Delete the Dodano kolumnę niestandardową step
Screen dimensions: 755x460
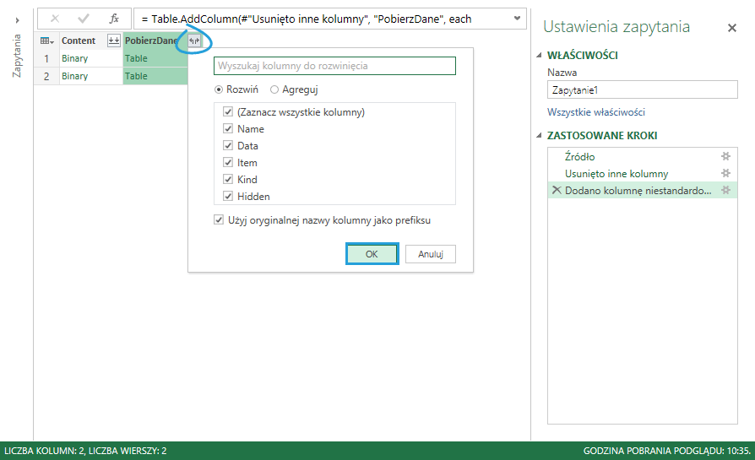[x=557, y=190]
